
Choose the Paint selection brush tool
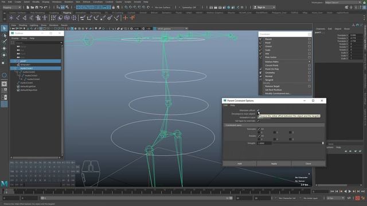[4, 42]
